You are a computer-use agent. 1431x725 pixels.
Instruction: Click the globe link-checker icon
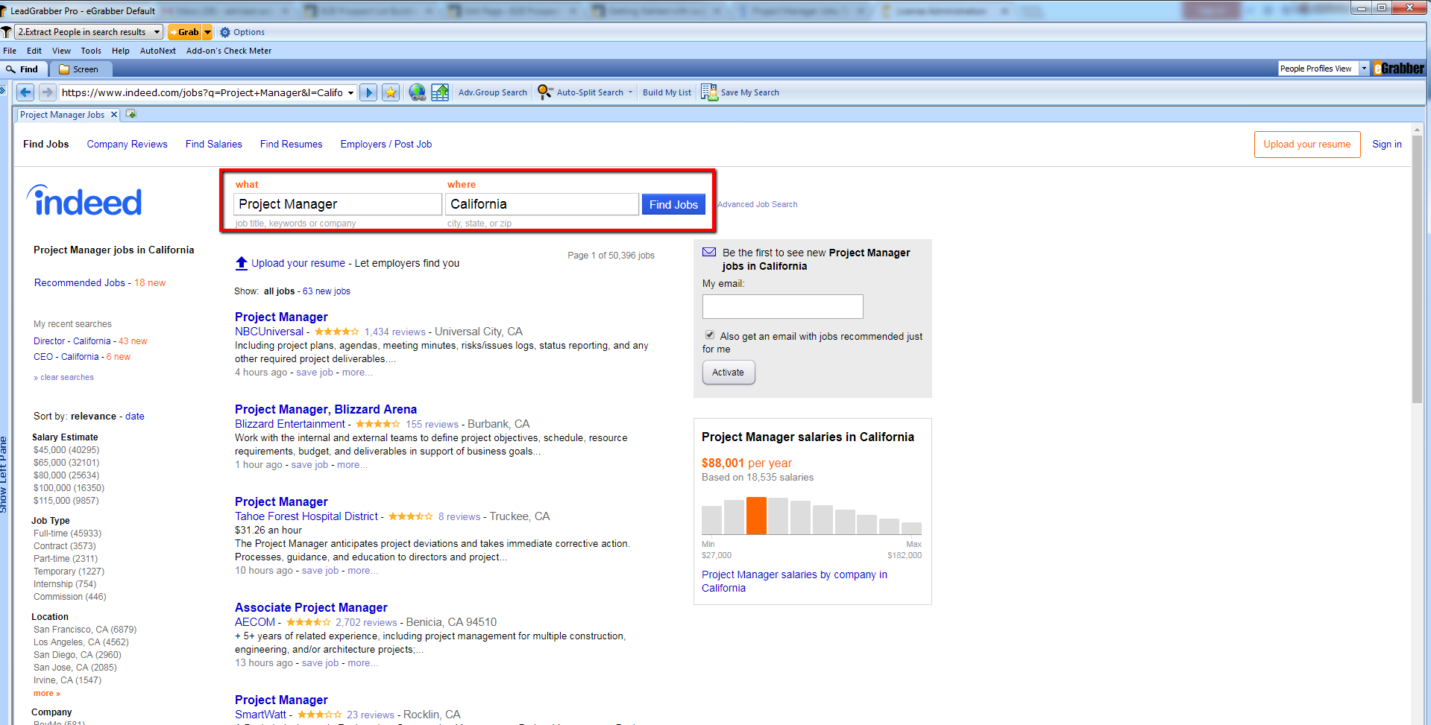pos(417,92)
